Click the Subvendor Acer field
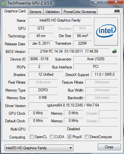This screenshot has height=154, width=124. (96, 59)
